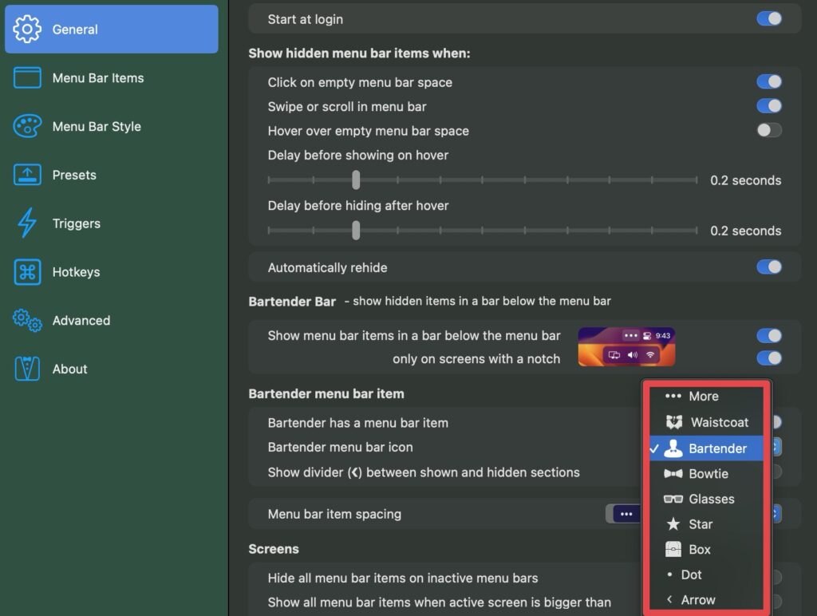Click the Glasses icon in list
This screenshot has width=817, height=616.
[x=673, y=500]
